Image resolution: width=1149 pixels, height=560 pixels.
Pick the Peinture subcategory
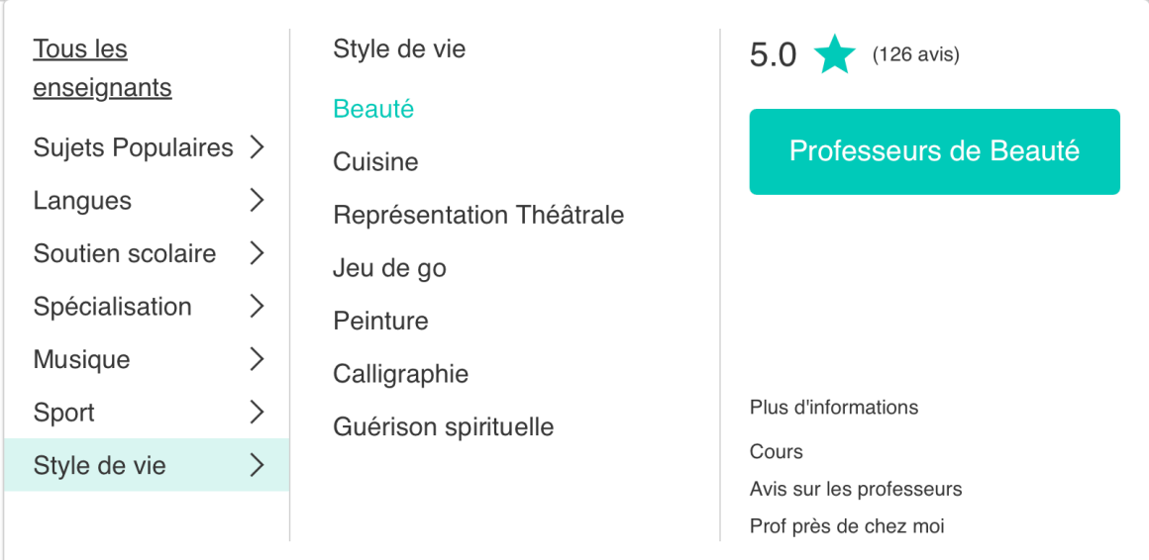coord(380,322)
